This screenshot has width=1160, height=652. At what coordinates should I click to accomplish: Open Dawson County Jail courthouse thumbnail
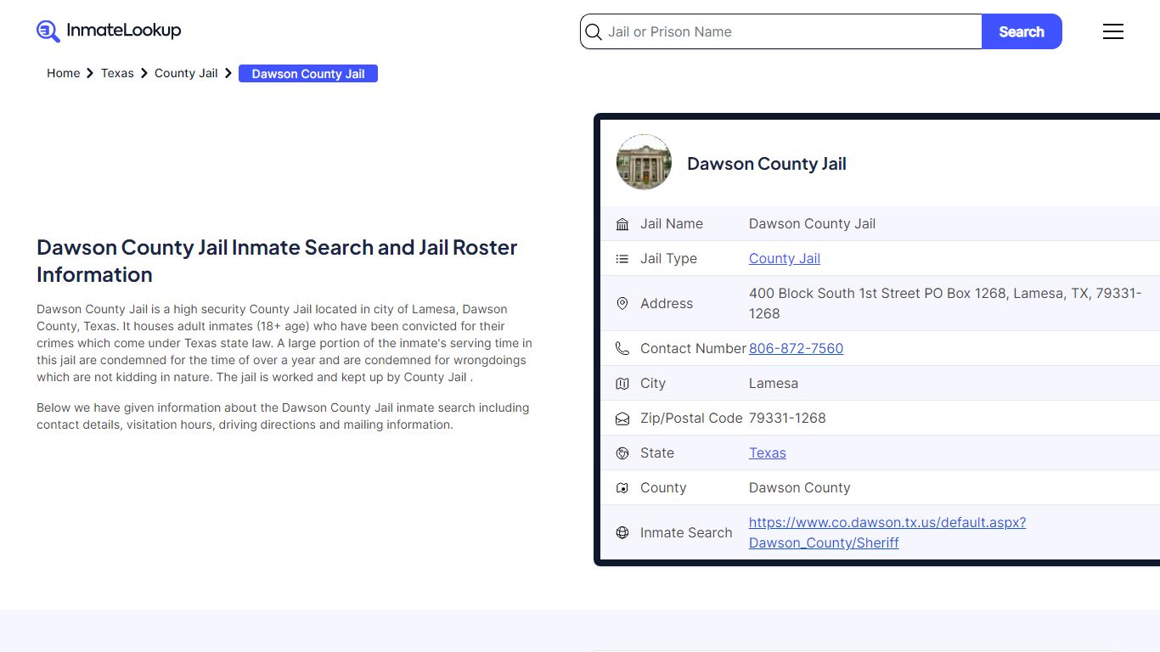(644, 161)
